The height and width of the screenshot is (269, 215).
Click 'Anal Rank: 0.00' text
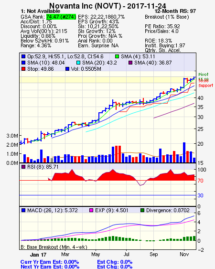tap(95, 41)
